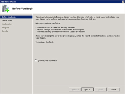
Task: Go to the Server Roles step
Action: coord(7,20)
